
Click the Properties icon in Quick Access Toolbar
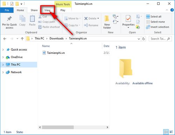click(12, 4)
